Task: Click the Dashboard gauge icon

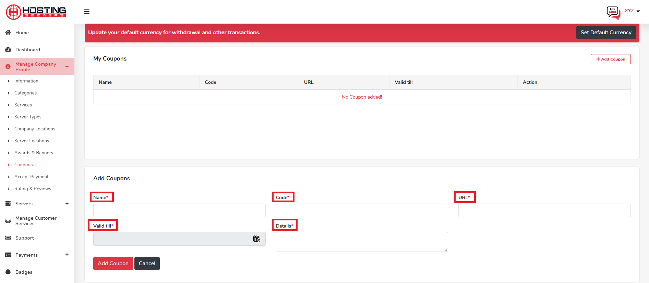Action: (8, 50)
